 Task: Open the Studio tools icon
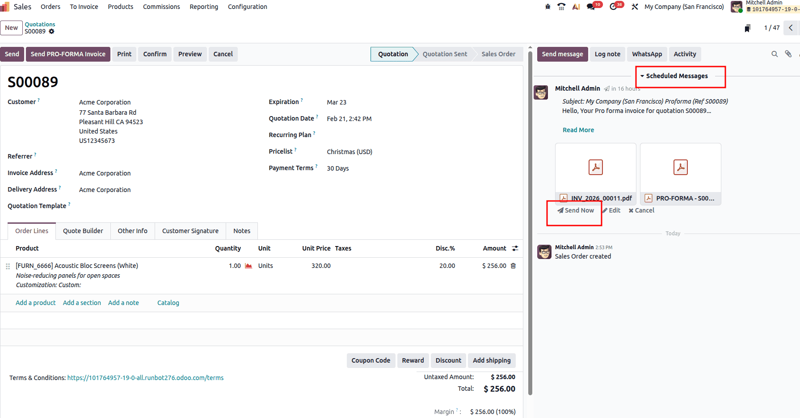coord(635,7)
